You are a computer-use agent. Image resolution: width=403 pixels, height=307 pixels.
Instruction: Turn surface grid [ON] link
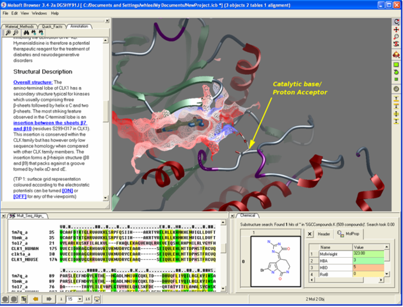[x=68, y=191]
